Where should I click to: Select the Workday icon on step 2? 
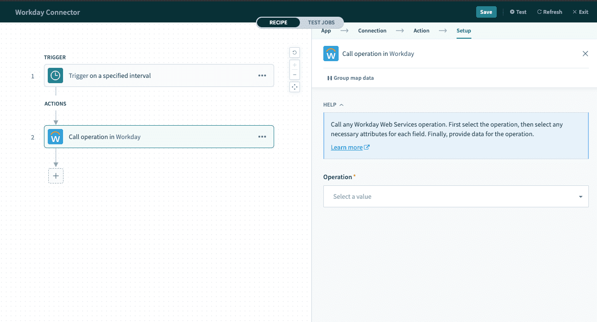tap(55, 137)
